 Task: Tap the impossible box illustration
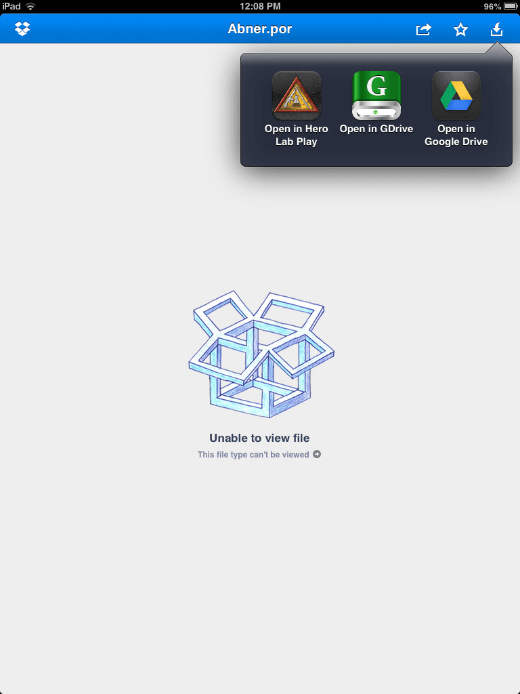(261, 354)
